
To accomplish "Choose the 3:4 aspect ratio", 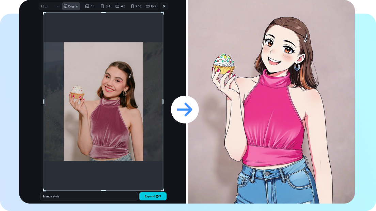I will [x=106, y=6].
